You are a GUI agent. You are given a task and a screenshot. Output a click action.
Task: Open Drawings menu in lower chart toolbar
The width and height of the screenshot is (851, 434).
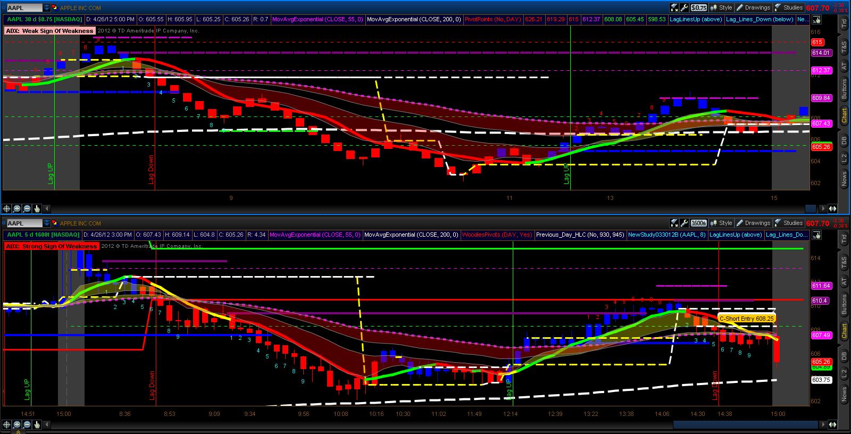pos(753,223)
